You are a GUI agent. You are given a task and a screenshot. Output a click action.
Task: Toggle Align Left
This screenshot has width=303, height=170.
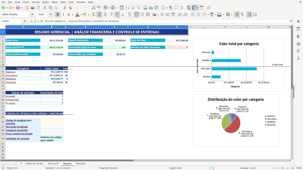[94, 15]
